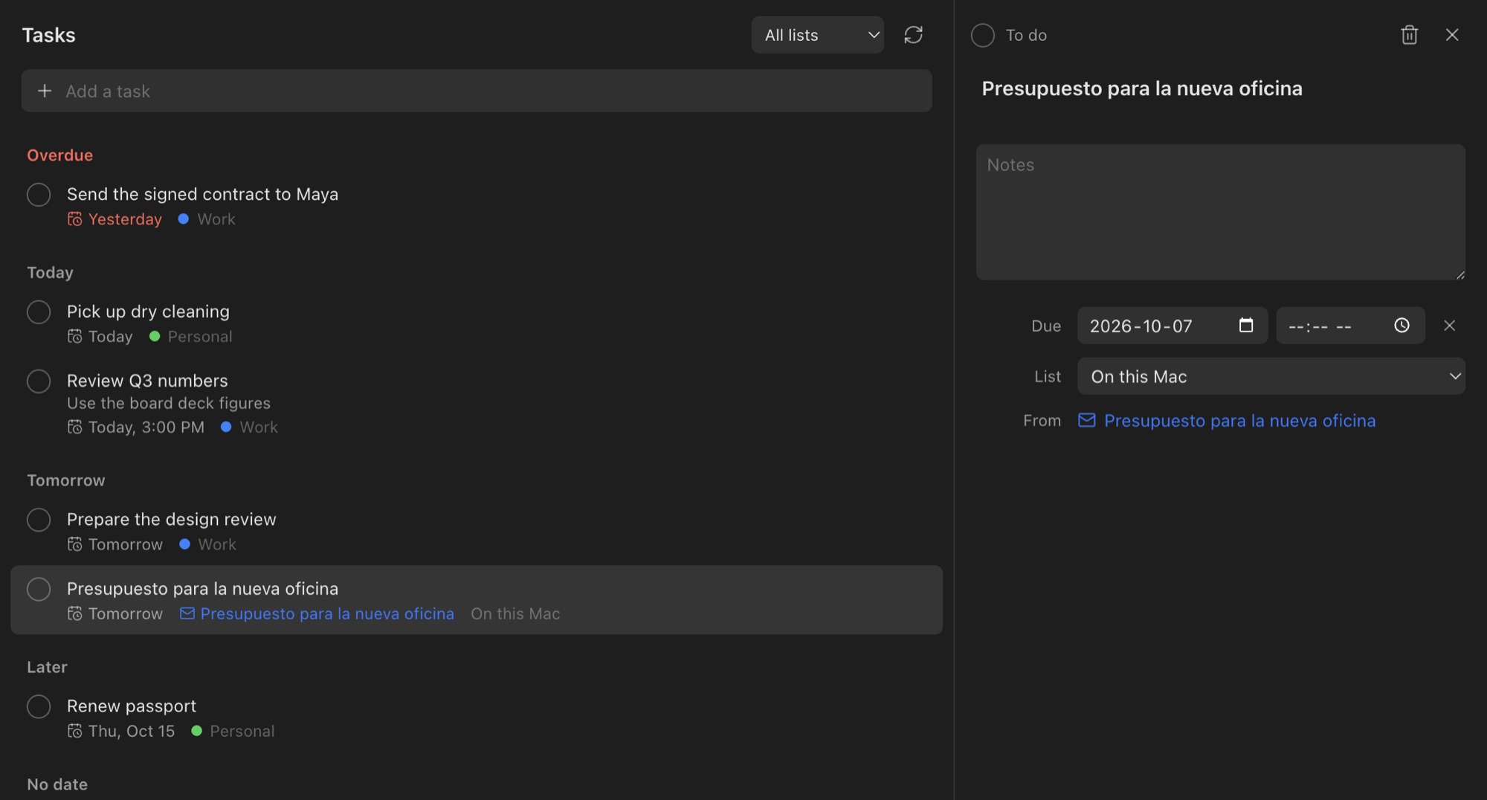Viewport: 1487px width, 800px height.
Task: Click the calendar icon next to Thu, Oct 15
Action: click(74, 731)
